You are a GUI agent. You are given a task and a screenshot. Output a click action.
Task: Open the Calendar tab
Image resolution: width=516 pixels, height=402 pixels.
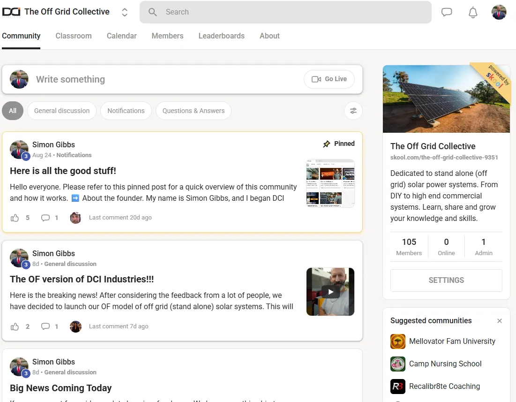coord(121,36)
